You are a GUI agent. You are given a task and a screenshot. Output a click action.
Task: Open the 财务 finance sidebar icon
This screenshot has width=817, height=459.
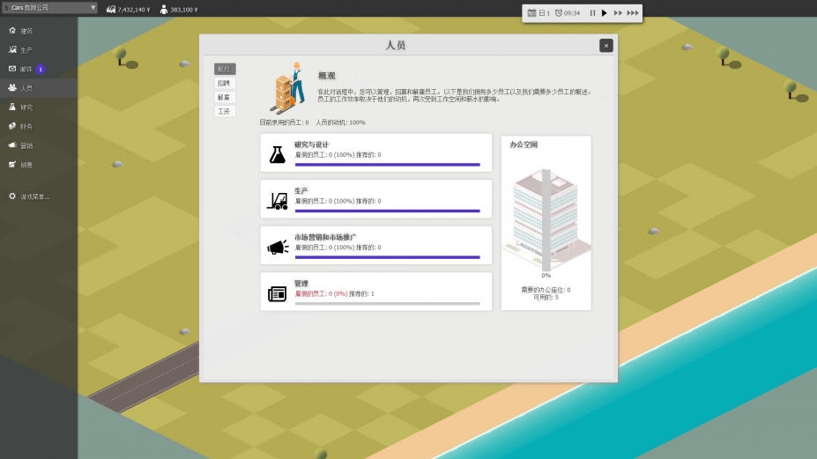click(x=12, y=126)
